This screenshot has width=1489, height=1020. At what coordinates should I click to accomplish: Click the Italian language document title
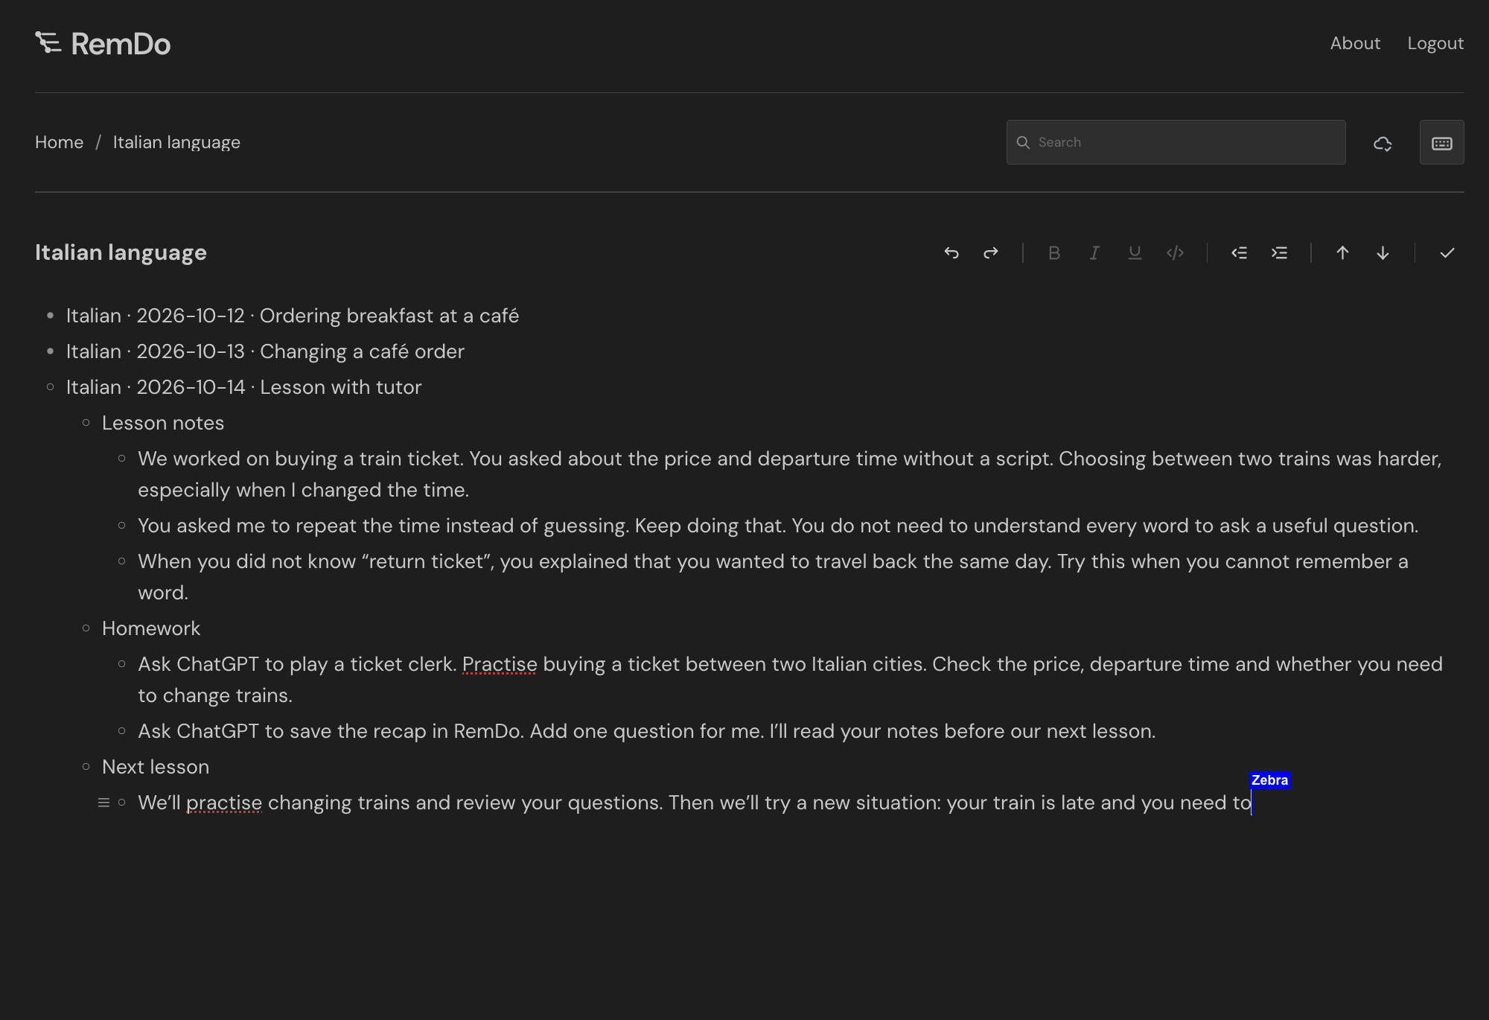point(121,252)
